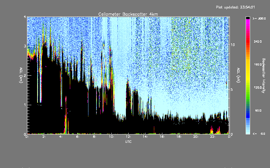Click the '20:' tick label on time axis
This screenshot has height=168, width=270.
click(x=196, y=137)
